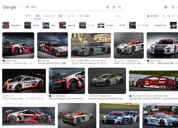Filter by the レース chip
This screenshot has width=178, height=128.
pyautogui.click(x=88, y=25)
